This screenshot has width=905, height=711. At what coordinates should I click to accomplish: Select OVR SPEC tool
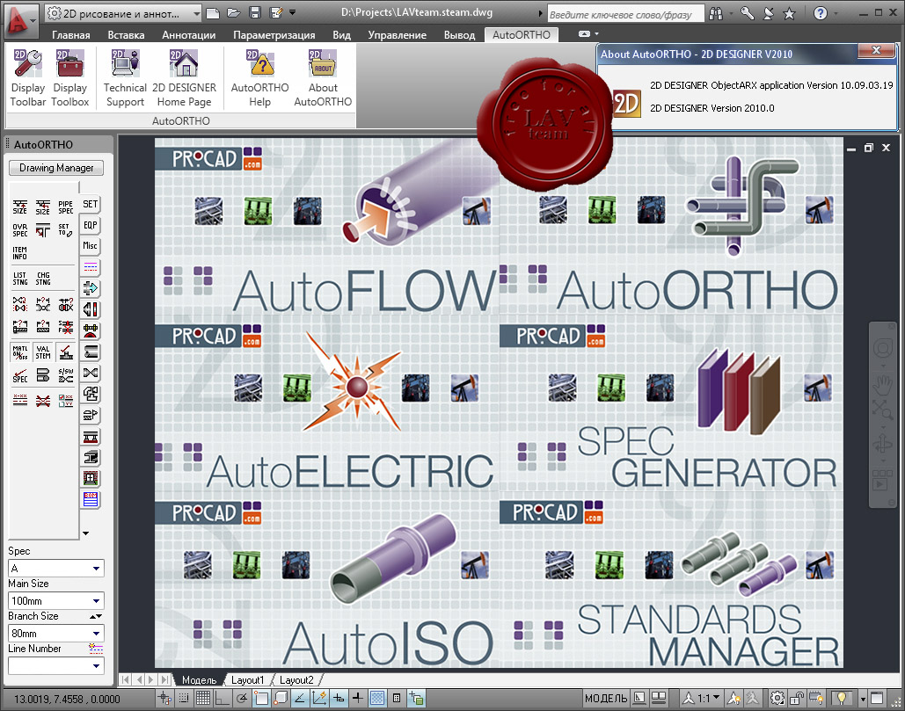click(x=19, y=230)
